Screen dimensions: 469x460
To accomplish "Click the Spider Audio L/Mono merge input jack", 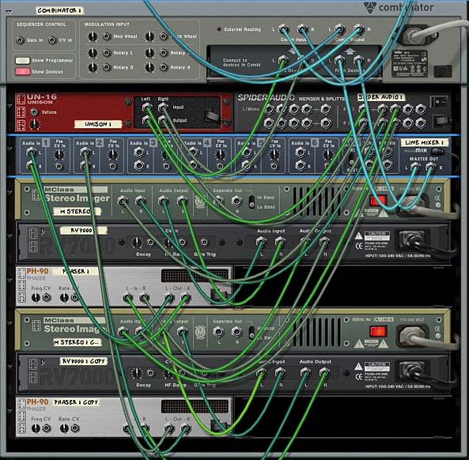I will (269, 109).
